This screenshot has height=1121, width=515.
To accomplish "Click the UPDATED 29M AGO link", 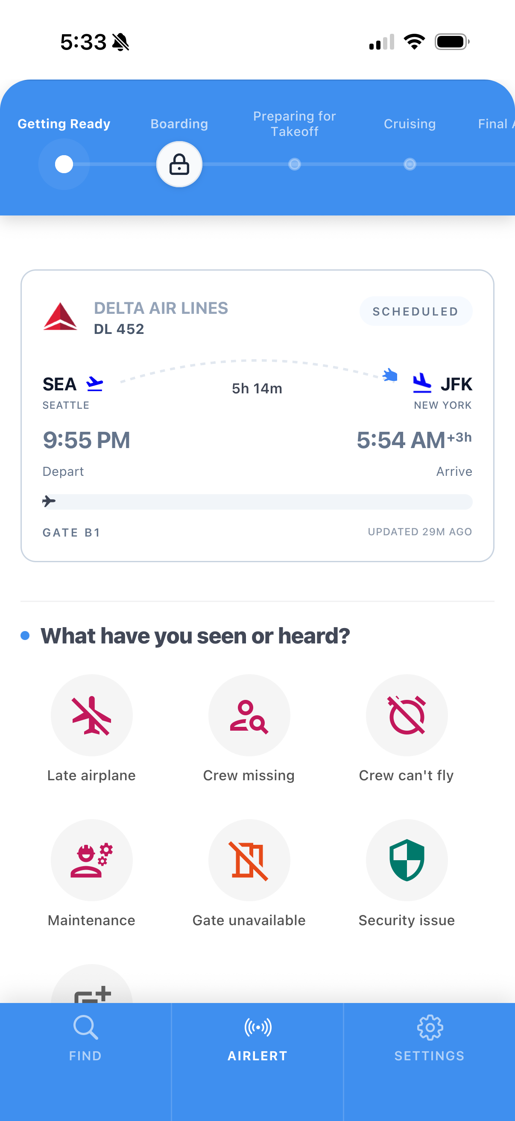I will tap(420, 532).
